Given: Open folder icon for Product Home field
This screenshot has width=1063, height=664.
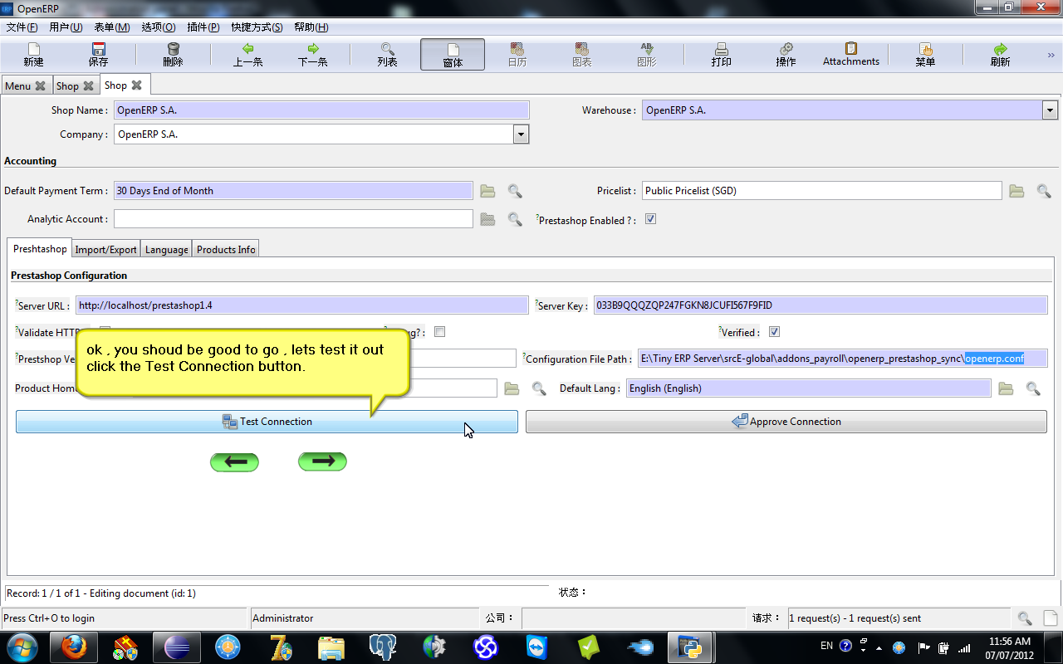Looking at the screenshot, I should pyautogui.click(x=512, y=388).
